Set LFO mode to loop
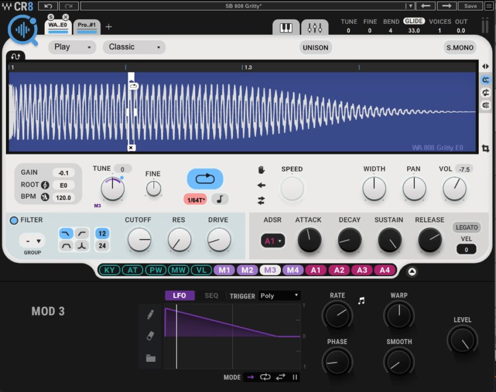 [265, 377]
